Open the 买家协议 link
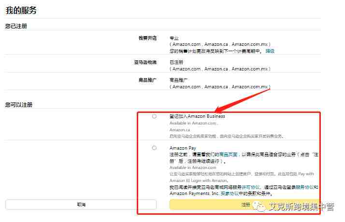The height and width of the screenshot is (222, 345). tap(230, 194)
